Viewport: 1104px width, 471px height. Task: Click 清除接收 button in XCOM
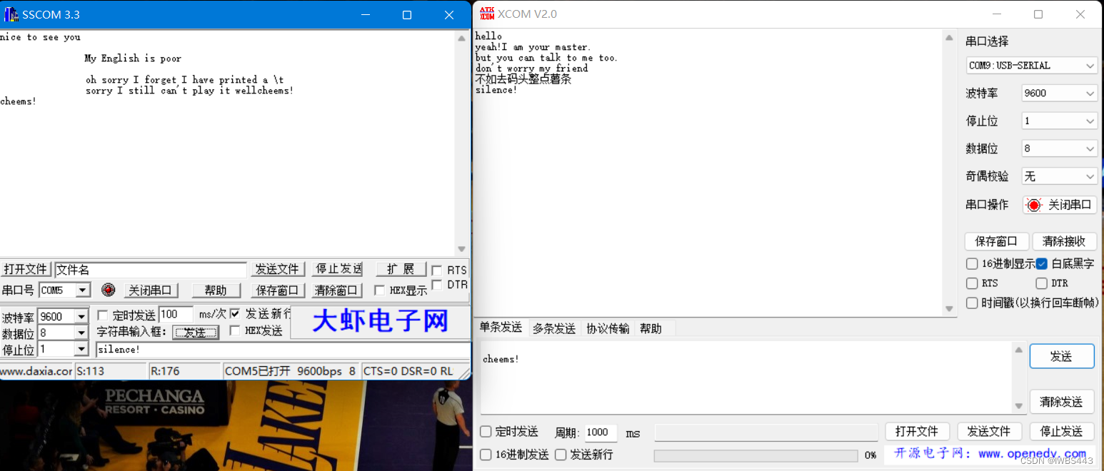click(x=1064, y=241)
